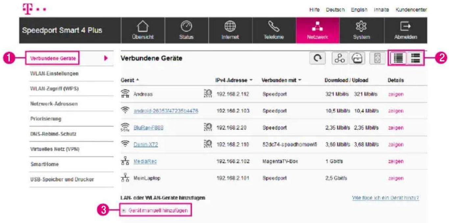The width and height of the screenshot is (449, 223).
Task: Open the Danin-X72 device link
Action: (146, 144)
